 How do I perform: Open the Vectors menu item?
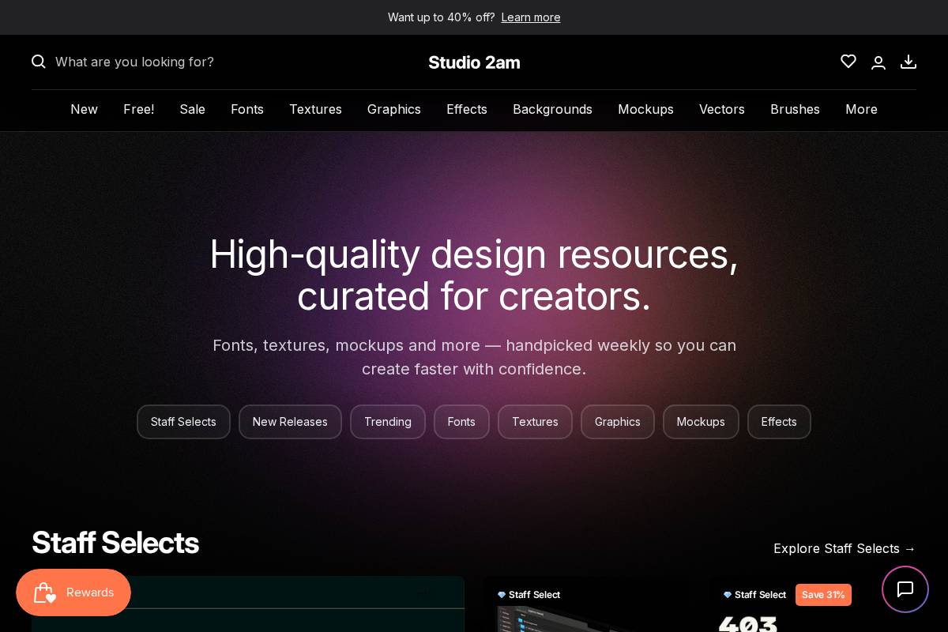[722, 109]
